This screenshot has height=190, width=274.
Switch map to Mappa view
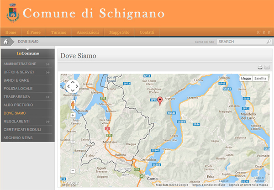click(x=246, y=79)
